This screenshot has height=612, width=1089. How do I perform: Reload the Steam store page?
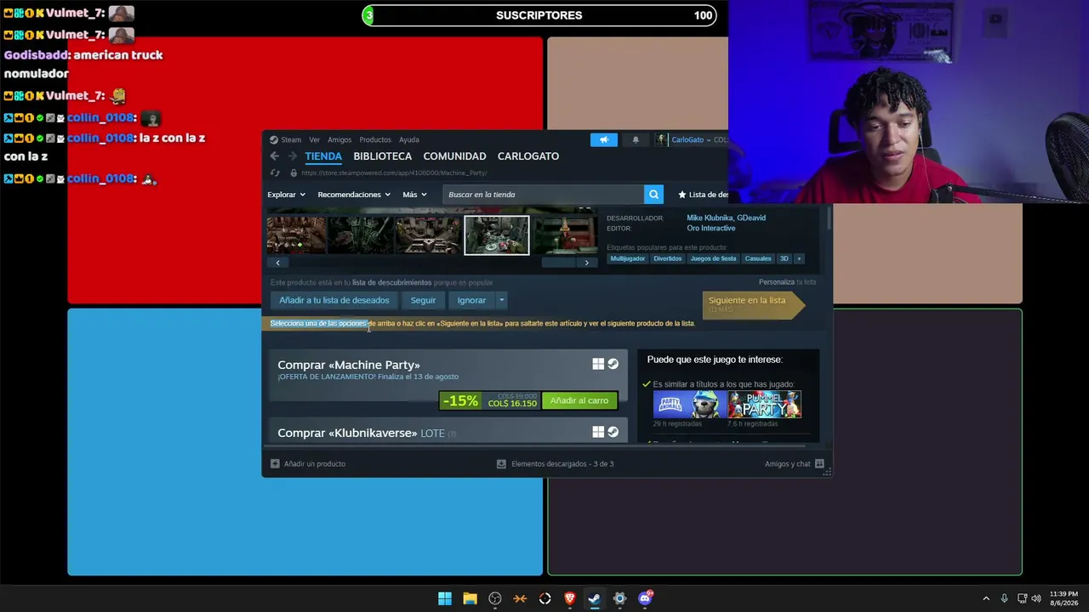point(275,173)
